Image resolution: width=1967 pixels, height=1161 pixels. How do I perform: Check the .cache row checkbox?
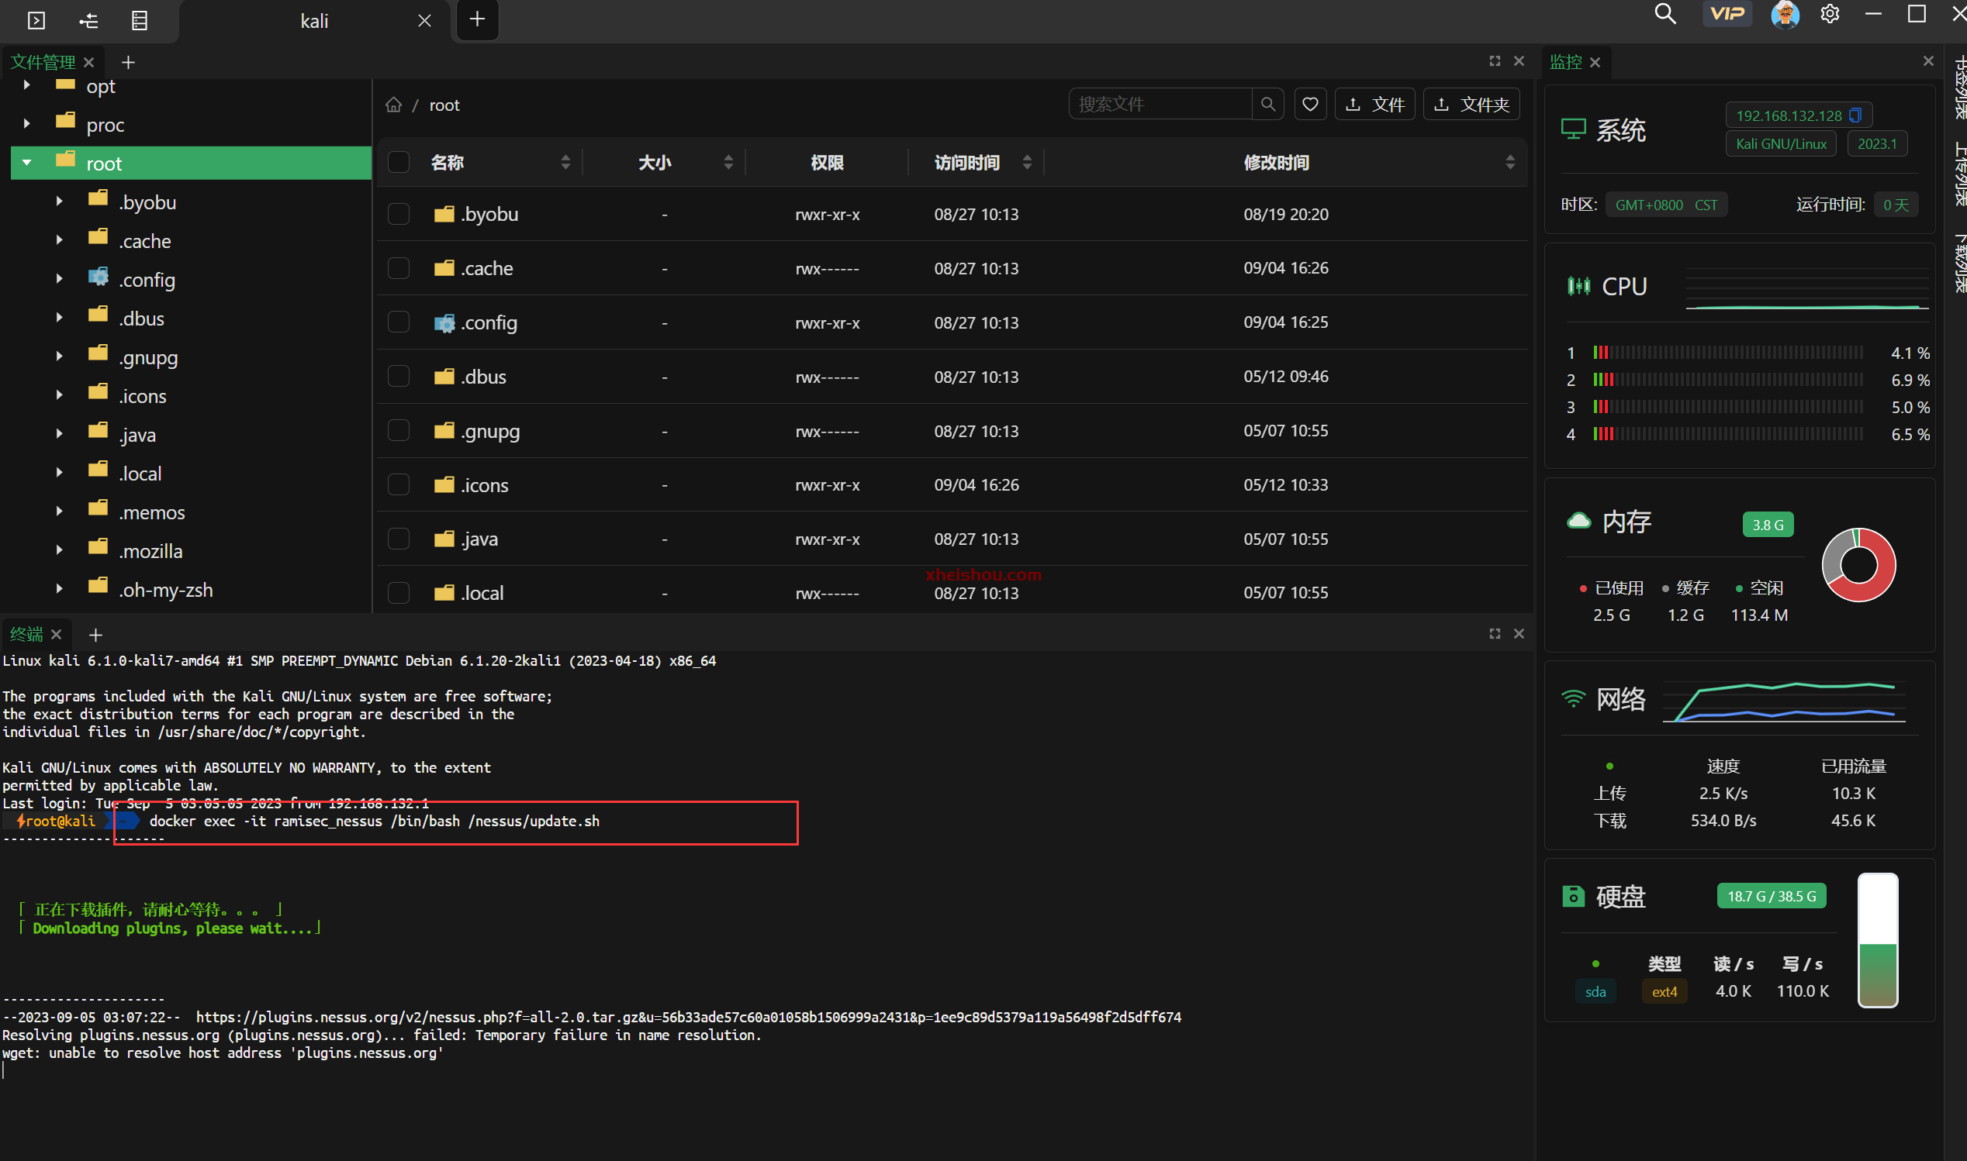399,268
